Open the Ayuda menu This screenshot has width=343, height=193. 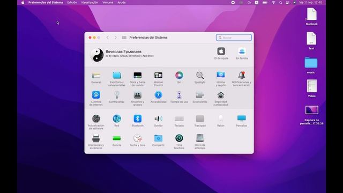click(122, 2)
